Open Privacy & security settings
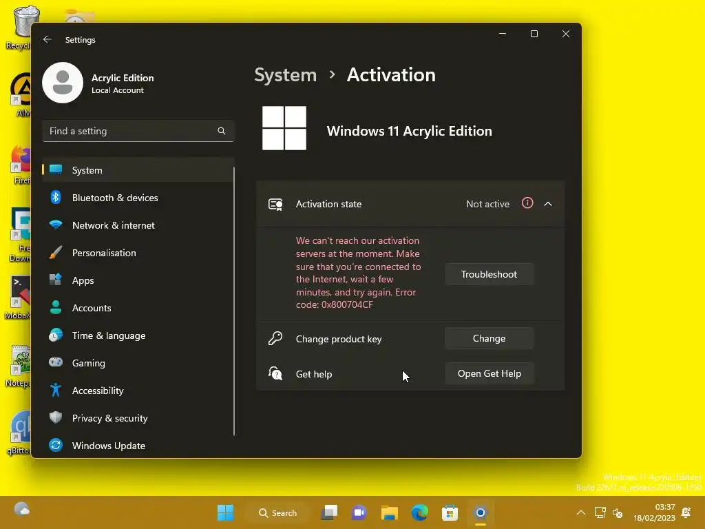The height and width of the screenshot is (529, 705). (x=138, y=418)
